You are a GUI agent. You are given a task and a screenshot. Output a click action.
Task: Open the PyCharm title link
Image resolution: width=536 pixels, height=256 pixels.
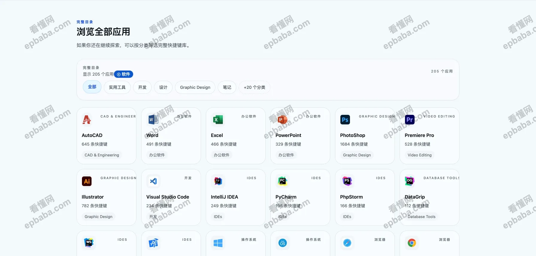pyautogui.click(x=286, y=197)
